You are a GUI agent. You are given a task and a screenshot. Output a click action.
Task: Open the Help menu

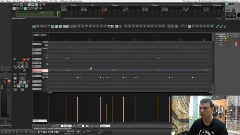click(56, 1)
